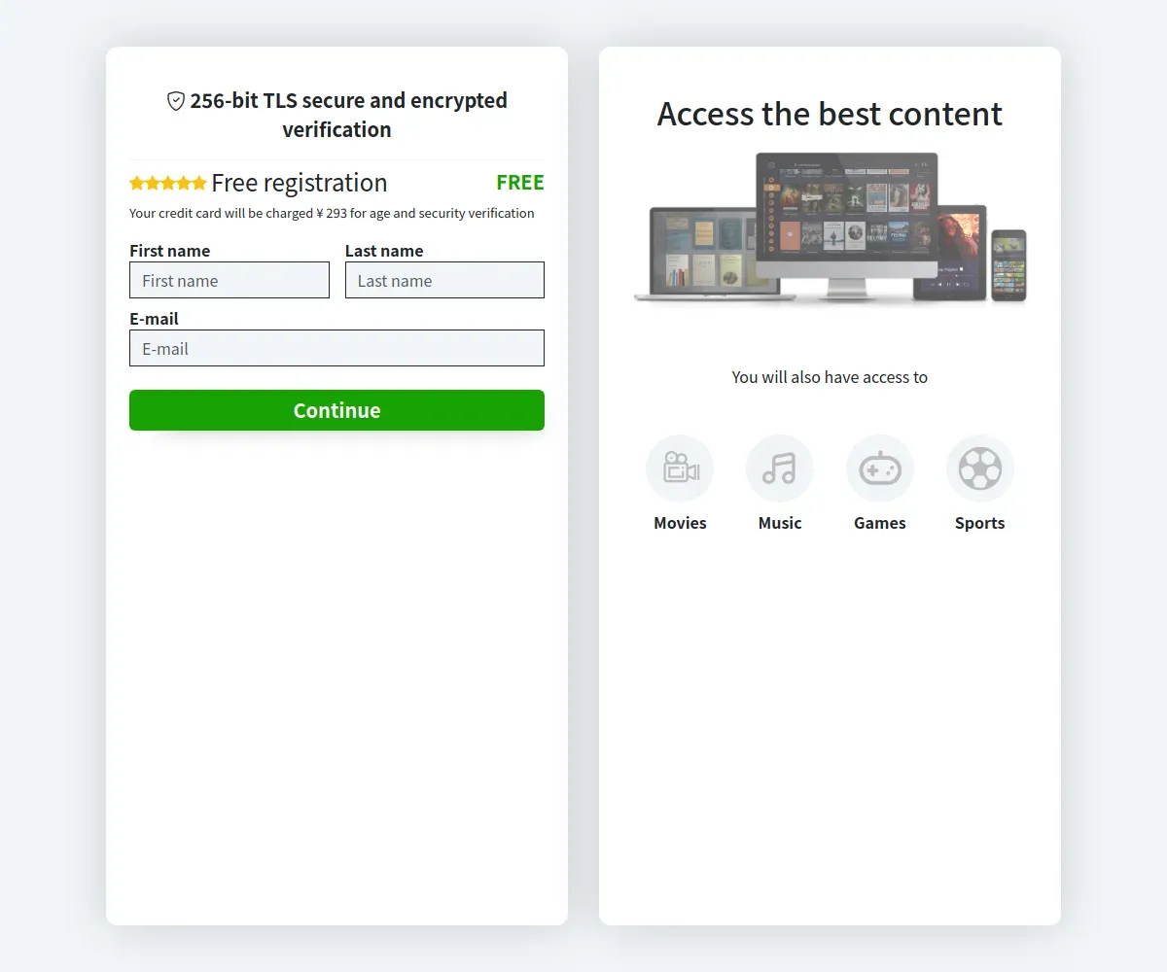The height and width of the screenshot is (972, 1167).
Task: Click the Access the best content heading
Action: coord(830,114)
